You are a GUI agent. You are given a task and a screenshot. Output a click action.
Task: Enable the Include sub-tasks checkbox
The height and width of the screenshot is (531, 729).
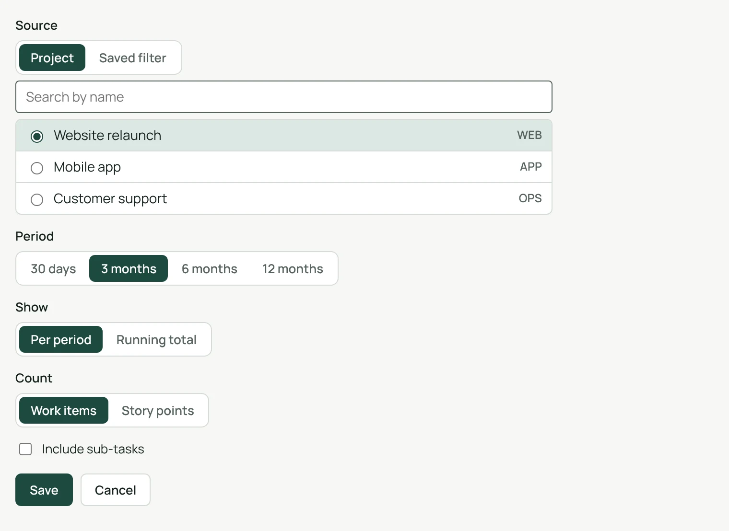pyautogui.click(x=25, y=449)
